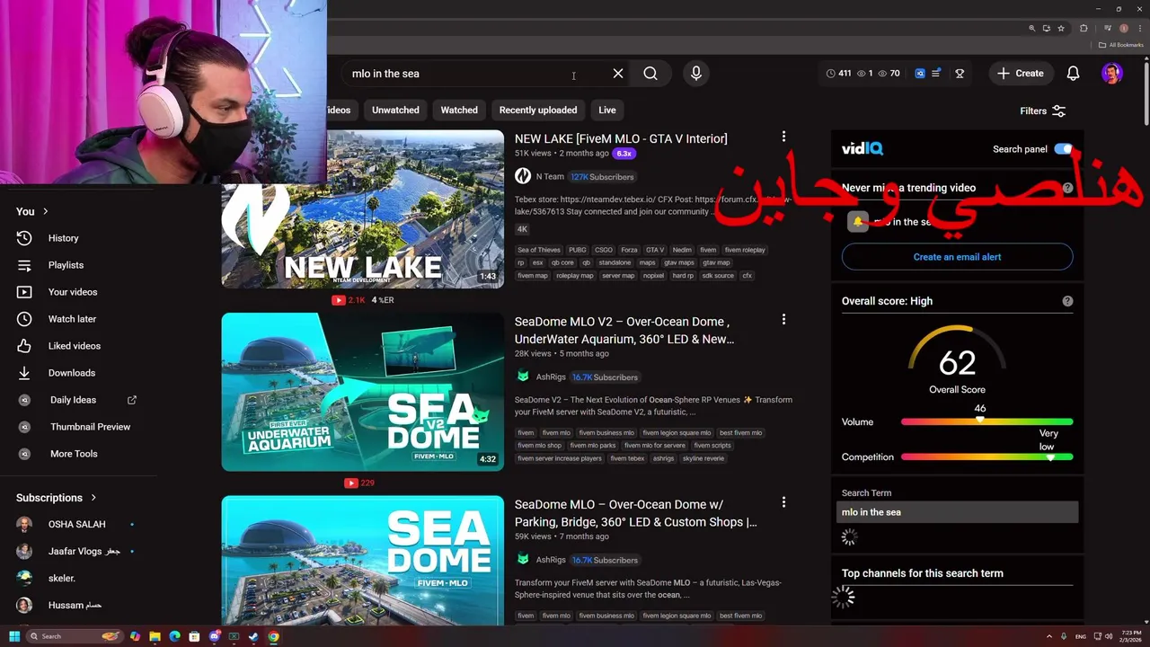Bookmark this page with star icon
This screenshot has width=1150, height=647.
coord(1061,28)
